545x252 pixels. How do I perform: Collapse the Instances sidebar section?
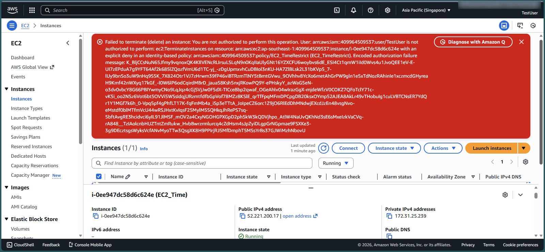pos(6,89)
